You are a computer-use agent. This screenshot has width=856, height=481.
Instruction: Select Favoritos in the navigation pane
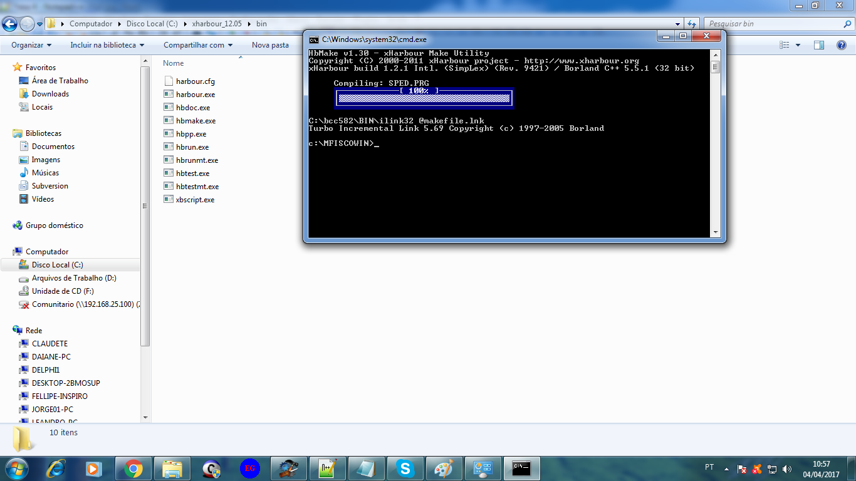point(40,68)
